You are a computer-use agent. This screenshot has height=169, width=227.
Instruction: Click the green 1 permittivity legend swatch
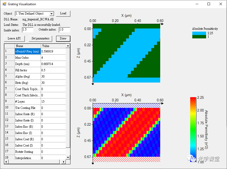tap(199, 37)
